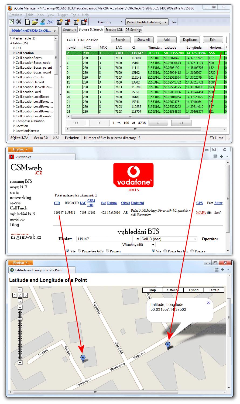
Task: Open the MAPA link in search results
Action: [x=201, y=213]
